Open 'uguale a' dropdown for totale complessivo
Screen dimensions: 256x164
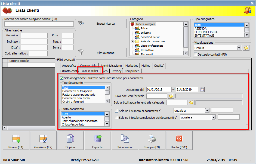(x=214, y=117)
